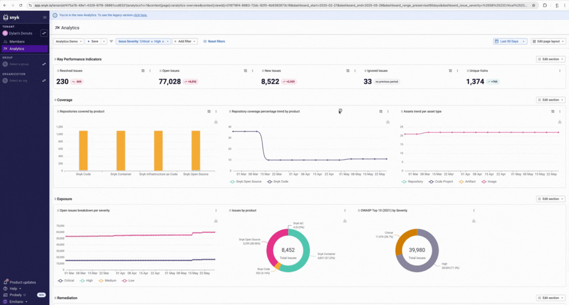Open kebab menu on OWASP Top 10 widget

point(474,210)
